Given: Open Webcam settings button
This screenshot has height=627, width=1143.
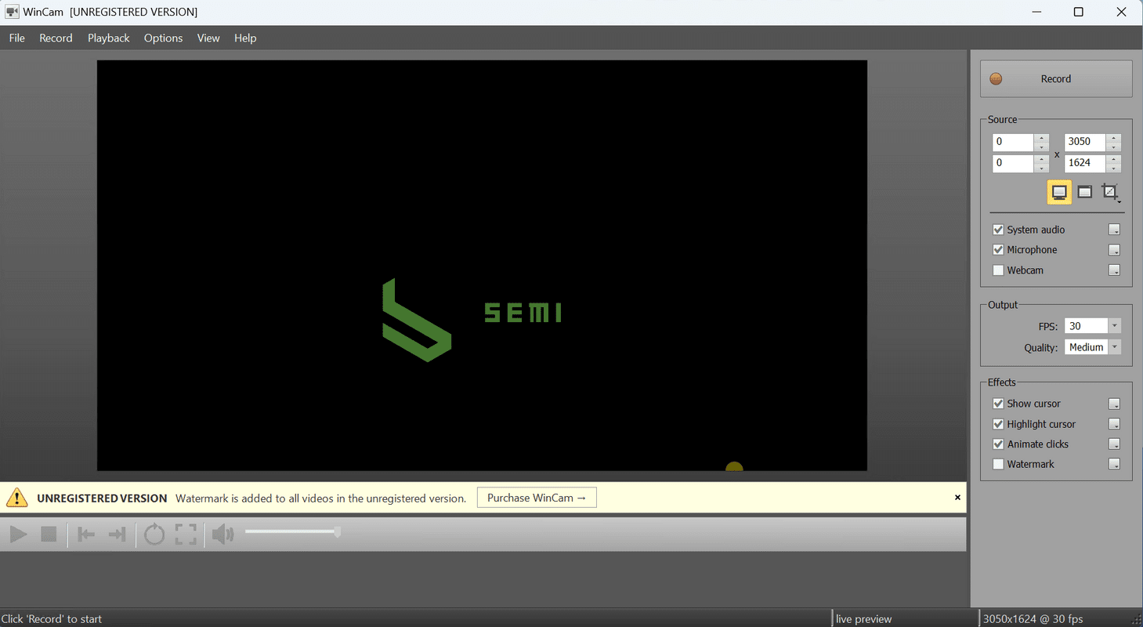Looking at the screenshot, I should coord(1114,270).
